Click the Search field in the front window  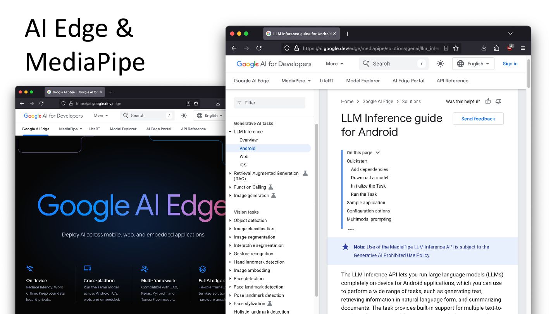tap(393, 64)
